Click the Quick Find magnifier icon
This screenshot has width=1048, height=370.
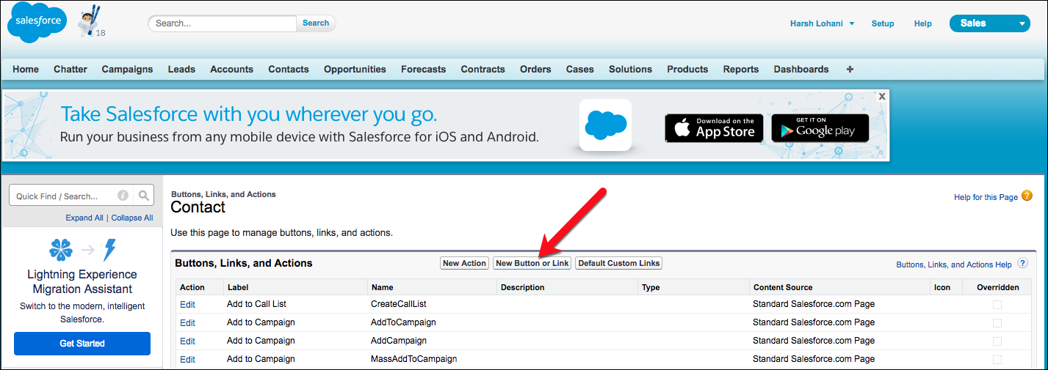click(x=144, y=196)
